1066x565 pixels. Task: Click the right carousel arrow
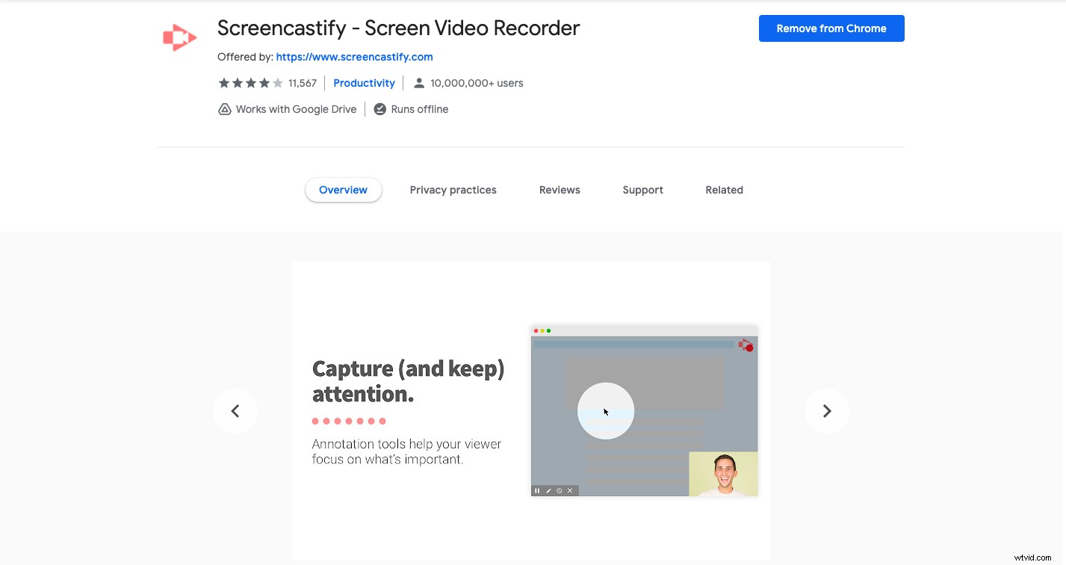point(826,410)
